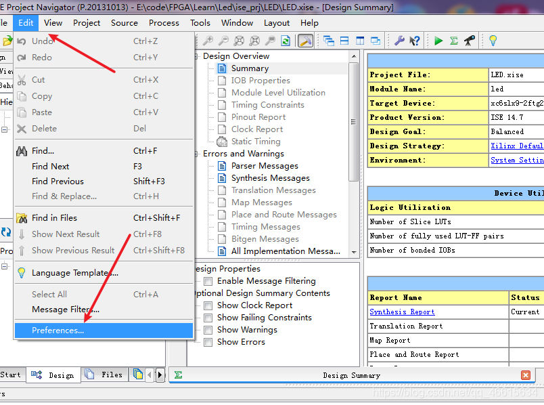Click the report tree vertical scrollbar thumb
544x405 pixels.
click(353, 122)
